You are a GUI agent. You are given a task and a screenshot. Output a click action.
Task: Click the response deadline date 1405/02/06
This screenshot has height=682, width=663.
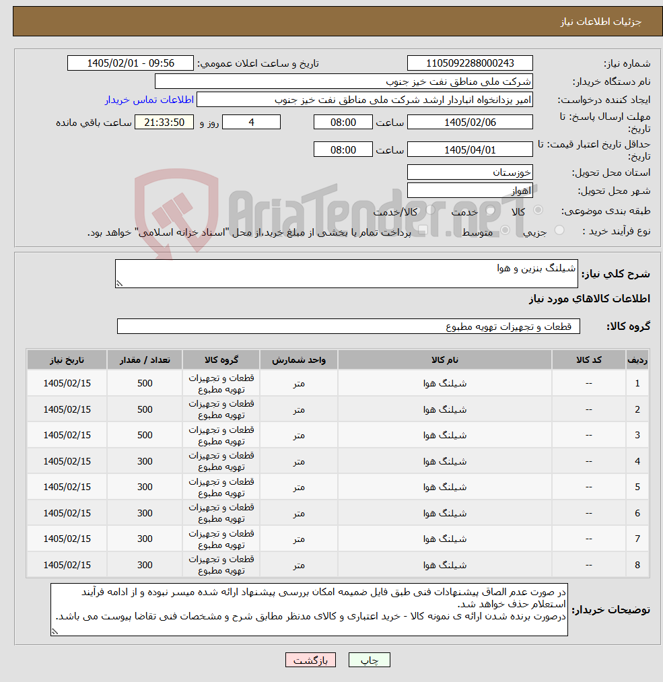pos(470,123)
